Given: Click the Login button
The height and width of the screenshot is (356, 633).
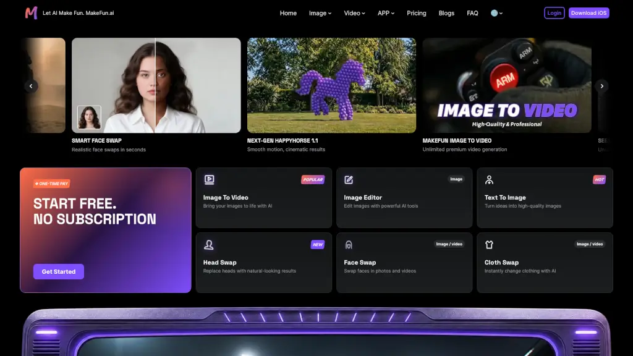Looking at the screenshot, I should (x=554, y=13).
